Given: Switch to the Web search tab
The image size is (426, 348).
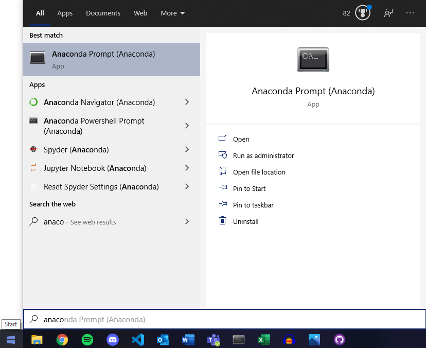Looking at the screenshot, I should [140, 13].
